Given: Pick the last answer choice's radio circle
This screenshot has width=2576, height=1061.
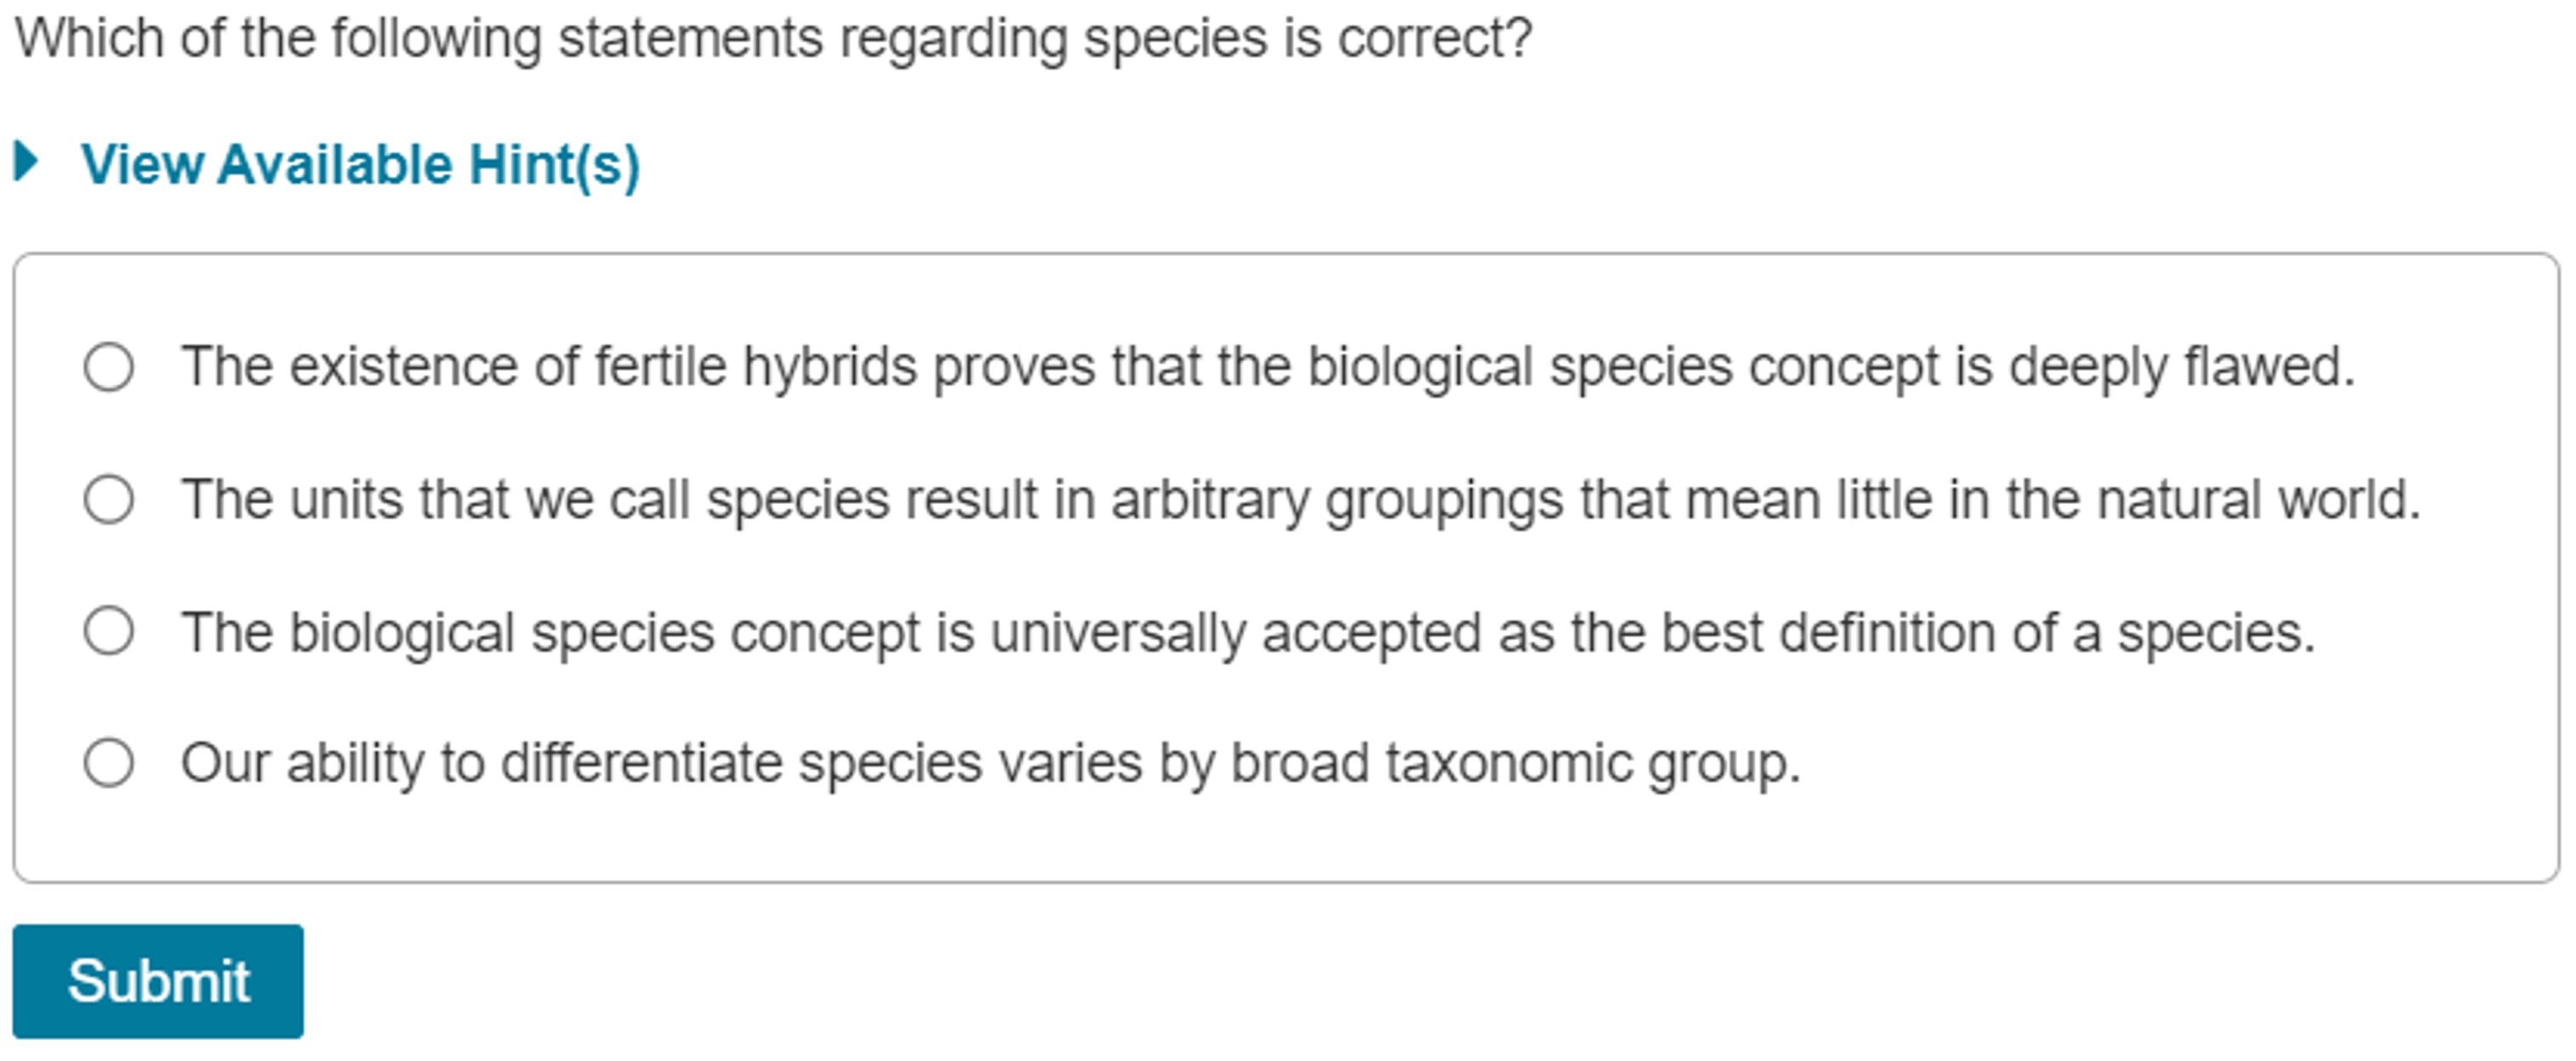Looking at the screenshot, I should coord(109,763).
